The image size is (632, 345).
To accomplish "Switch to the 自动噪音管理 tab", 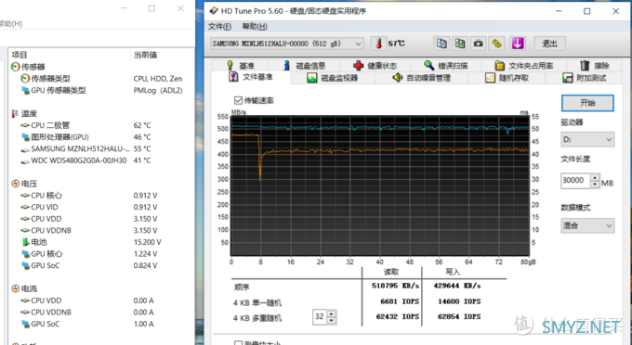I will coord(422,78).
